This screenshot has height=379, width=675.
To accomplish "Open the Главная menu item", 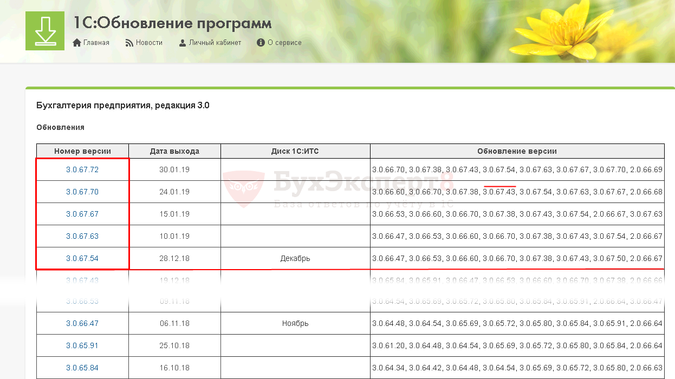I will click(x=96, y=43).
